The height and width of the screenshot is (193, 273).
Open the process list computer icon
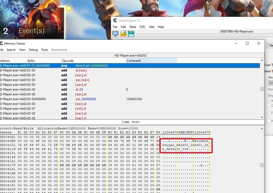tap(116, 34)
